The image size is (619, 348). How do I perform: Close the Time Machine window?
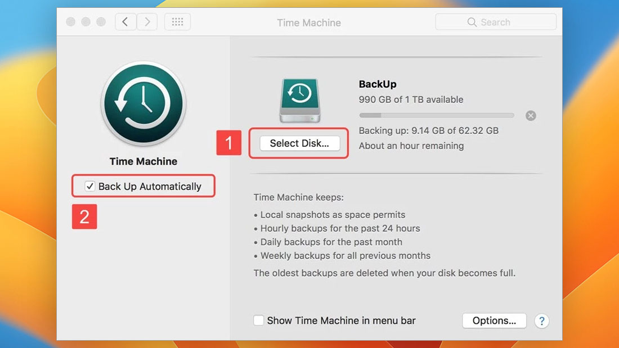71,22
